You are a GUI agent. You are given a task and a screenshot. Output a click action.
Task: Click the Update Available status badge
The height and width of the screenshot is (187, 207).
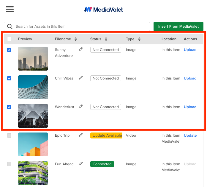click(106, 135)
